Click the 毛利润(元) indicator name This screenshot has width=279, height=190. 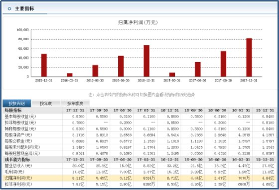(x=14, y=172)
